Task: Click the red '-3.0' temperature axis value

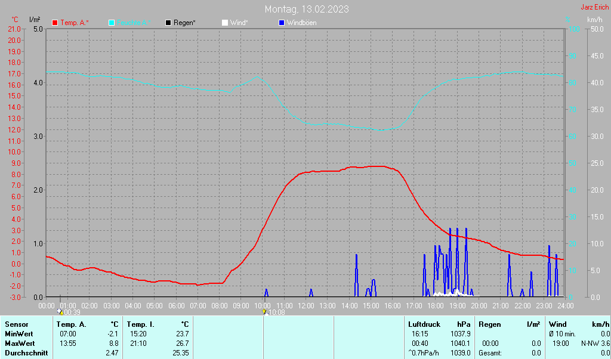Action: (14, 298)
